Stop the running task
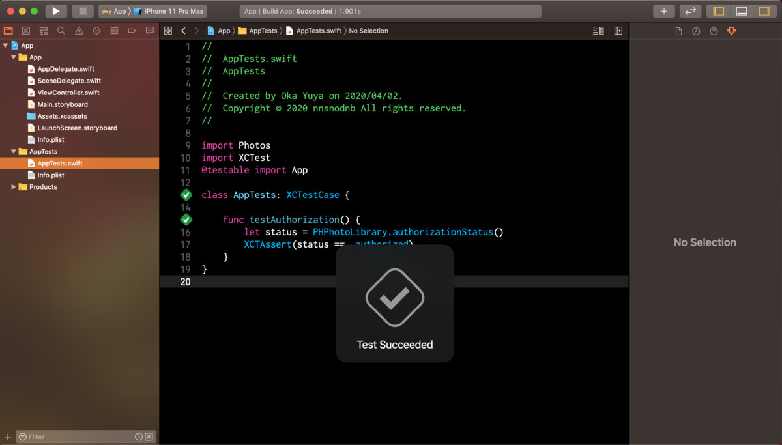 [x=83, y=11]
